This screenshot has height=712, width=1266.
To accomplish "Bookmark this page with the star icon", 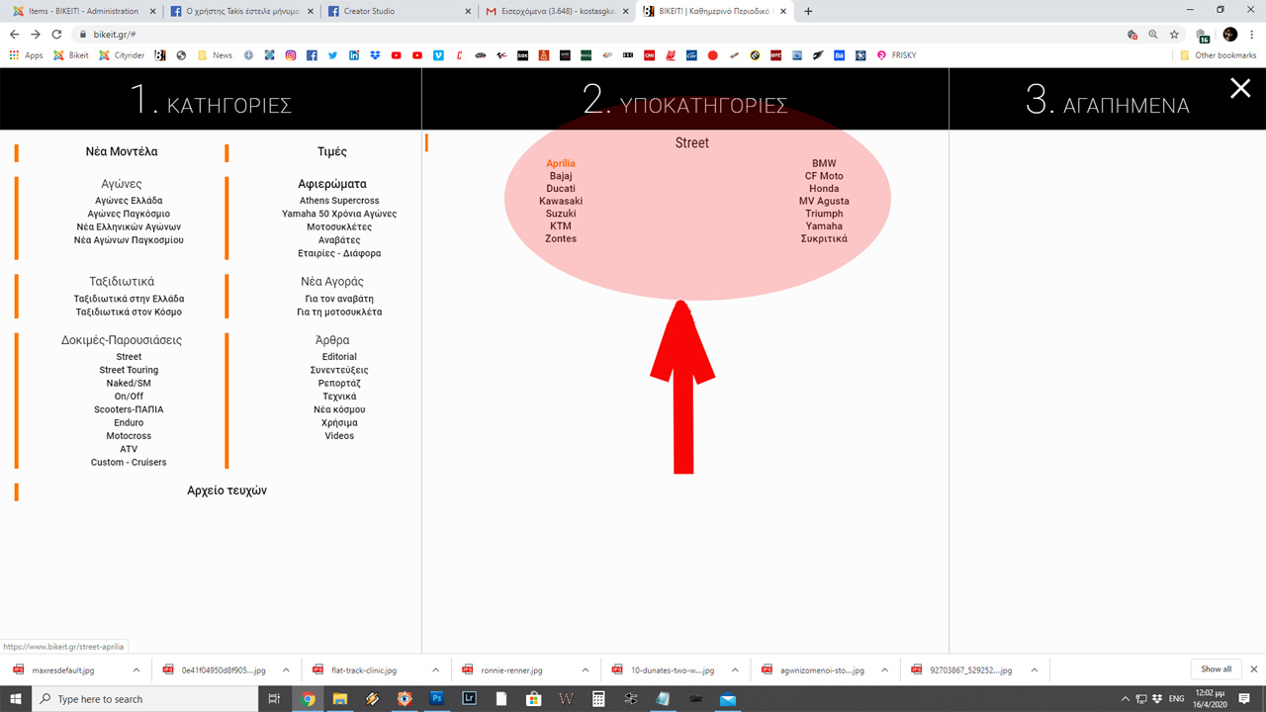I will [x=1174, y=34].
